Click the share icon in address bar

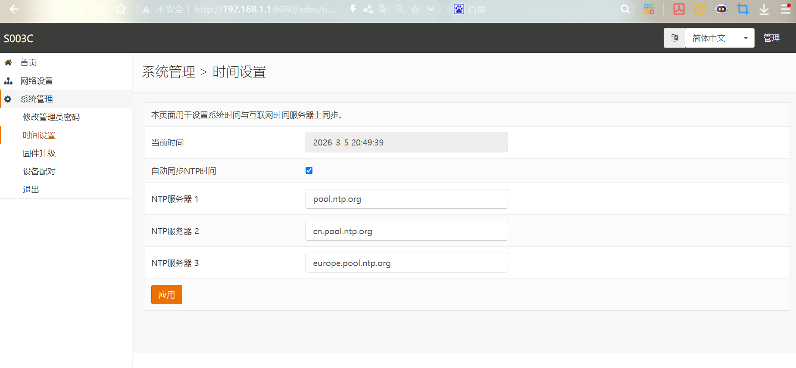(368, 9)
